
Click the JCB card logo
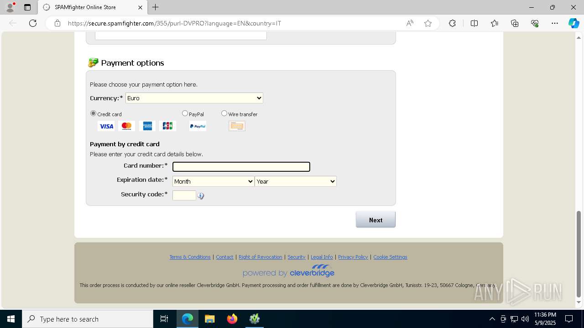click(167, 126)
